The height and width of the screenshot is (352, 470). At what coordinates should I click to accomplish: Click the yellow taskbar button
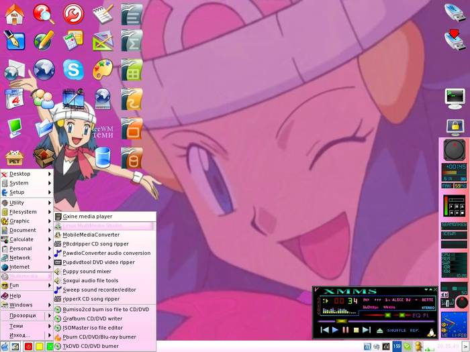tap(39, 347)
